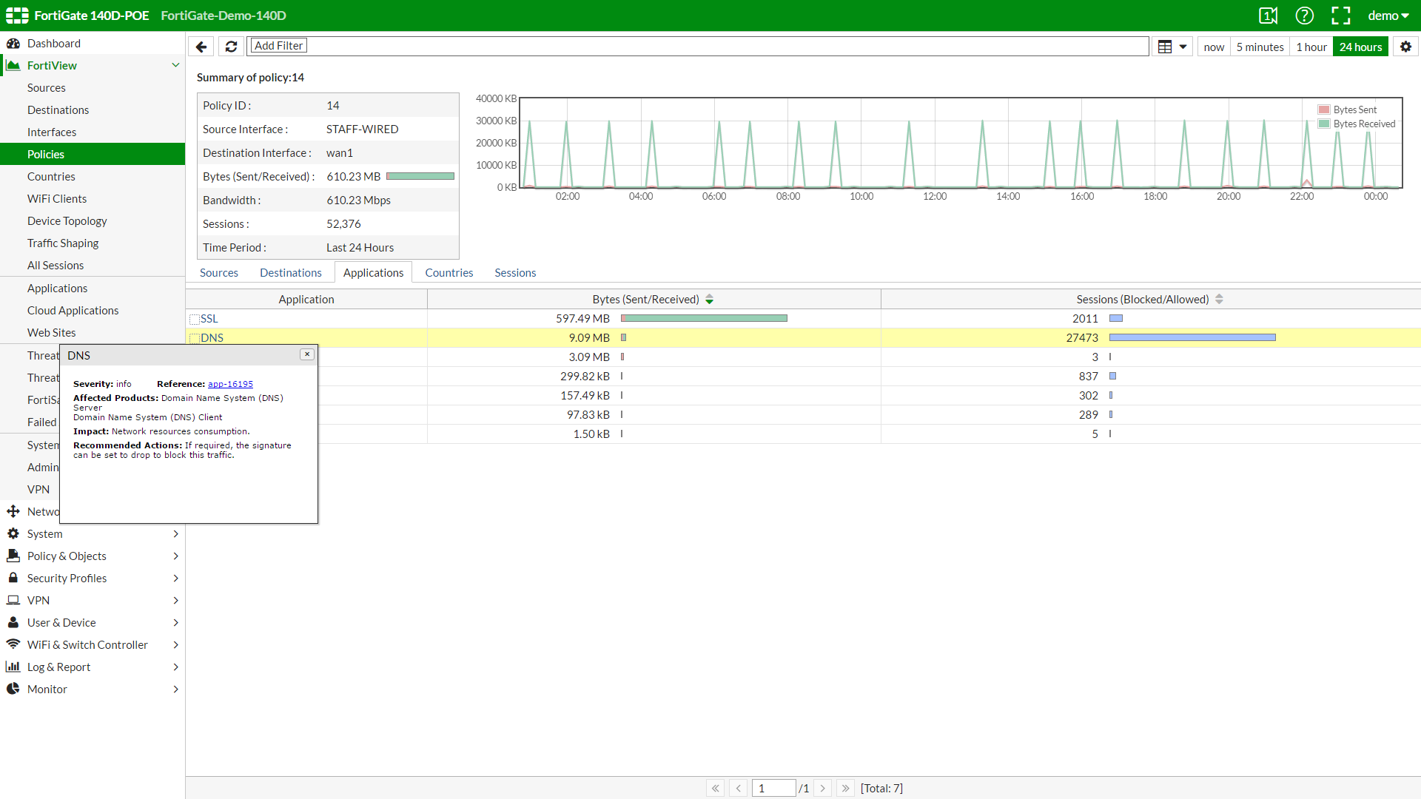Open the Countries tab

click(x=449, y=272)
